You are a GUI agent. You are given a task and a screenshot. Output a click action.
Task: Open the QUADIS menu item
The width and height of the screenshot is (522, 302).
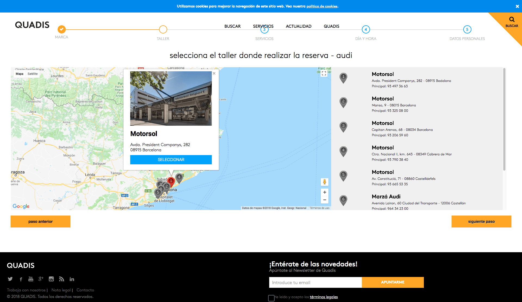(x=331, y=26)
